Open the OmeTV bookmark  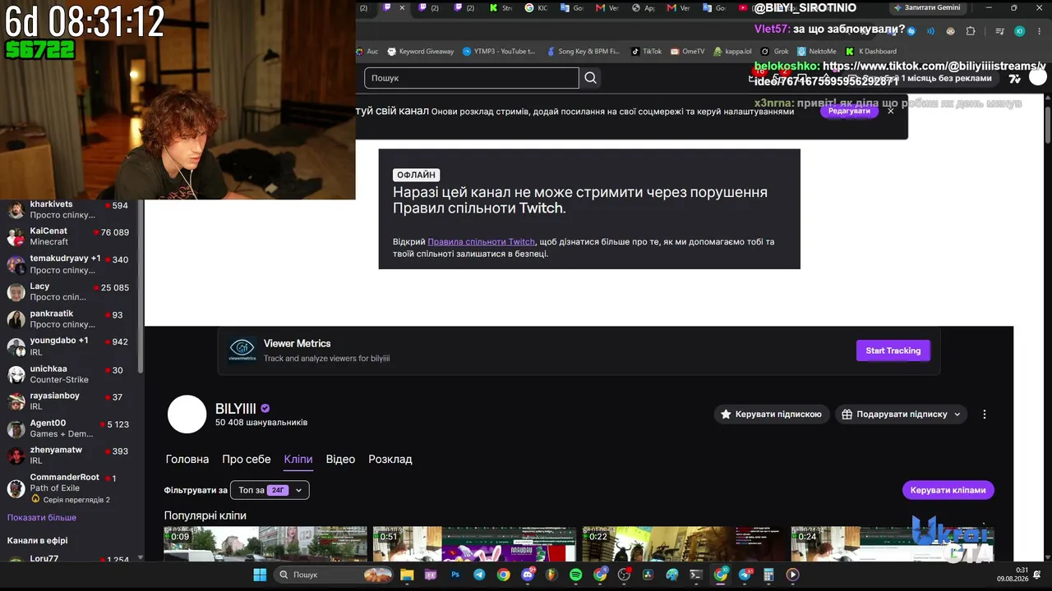pos(688,51)
